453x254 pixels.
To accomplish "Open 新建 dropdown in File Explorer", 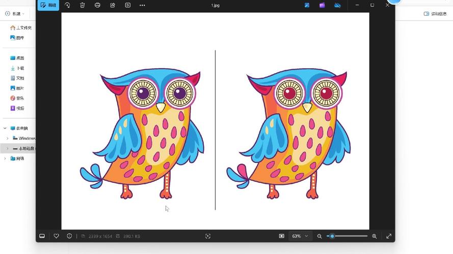I will 14,14.
